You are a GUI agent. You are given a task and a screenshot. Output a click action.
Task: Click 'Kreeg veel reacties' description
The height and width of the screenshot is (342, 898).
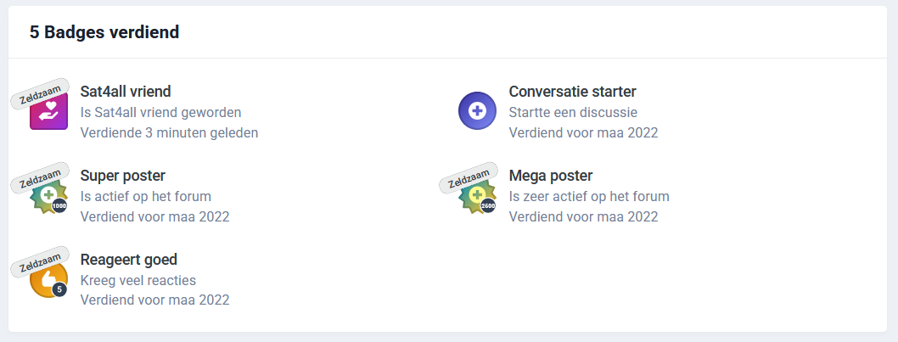(x=138, y=281)
